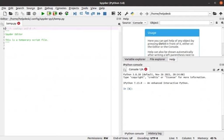The width and height of the screenshot is (224, 140).
Task: Close the temp.py editor tab
Action: tap(19, 23)
